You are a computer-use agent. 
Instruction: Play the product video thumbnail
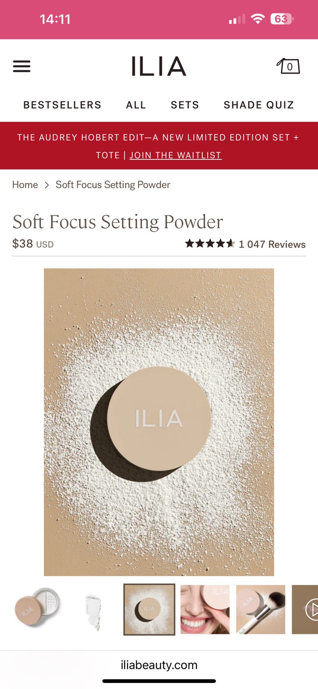click(305, 609)
